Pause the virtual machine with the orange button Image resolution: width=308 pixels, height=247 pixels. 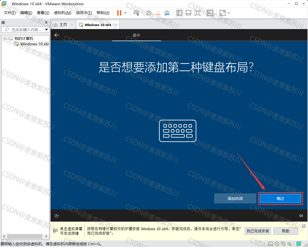pos(119,13)
